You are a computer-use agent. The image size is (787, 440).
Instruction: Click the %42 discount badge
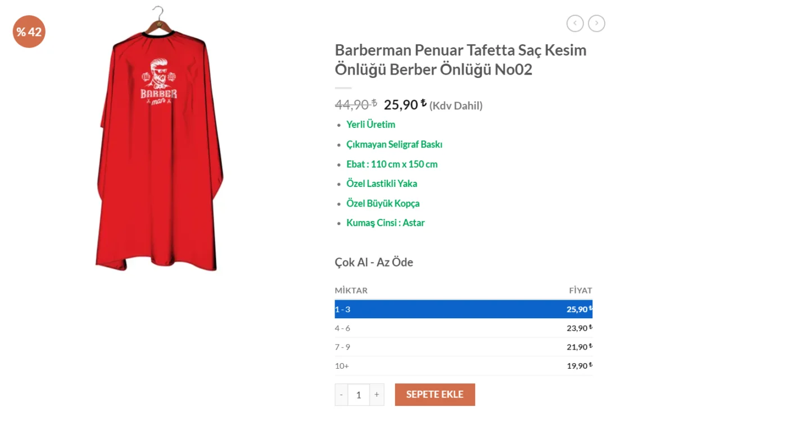coord(28,31)
